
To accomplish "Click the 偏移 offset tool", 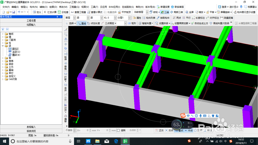I will pos(66,119).
